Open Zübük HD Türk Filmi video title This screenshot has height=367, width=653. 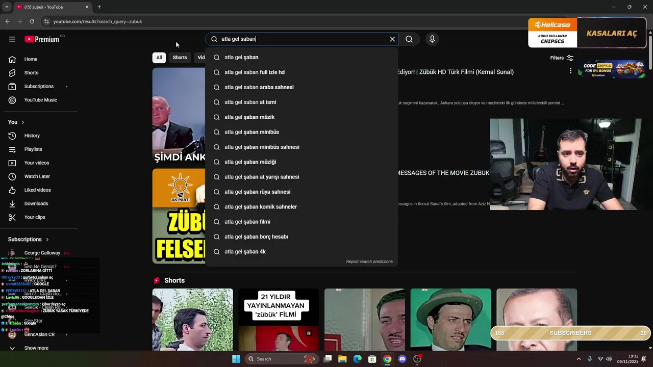point(456,72)
